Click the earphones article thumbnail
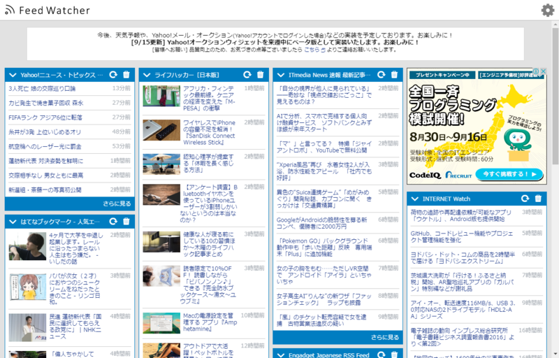 pyautogui.click(x=161, y=194)
